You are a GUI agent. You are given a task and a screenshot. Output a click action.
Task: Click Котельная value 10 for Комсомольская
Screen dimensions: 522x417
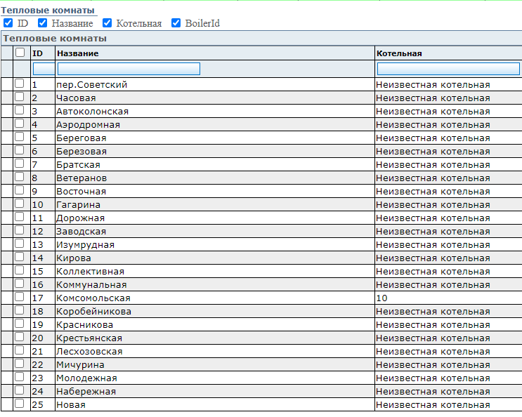[382, 298]
